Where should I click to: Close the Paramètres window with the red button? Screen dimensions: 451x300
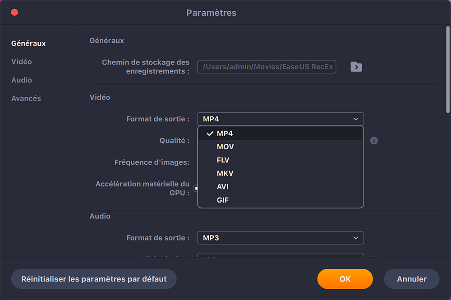pyautogui.click(x=14, y=12)
